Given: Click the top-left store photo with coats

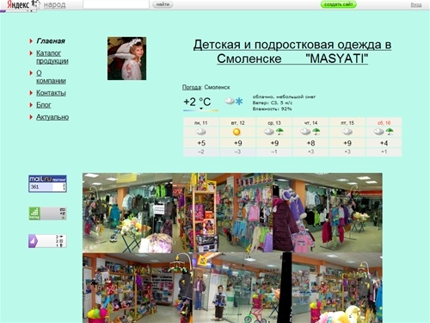Looking at the screenshot, I should [127, 213].
